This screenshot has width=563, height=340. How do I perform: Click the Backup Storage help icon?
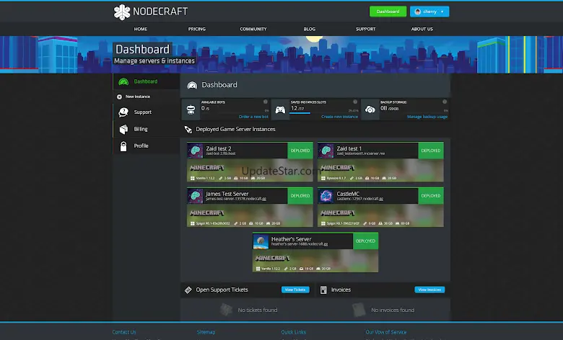(x=445, y=102)
